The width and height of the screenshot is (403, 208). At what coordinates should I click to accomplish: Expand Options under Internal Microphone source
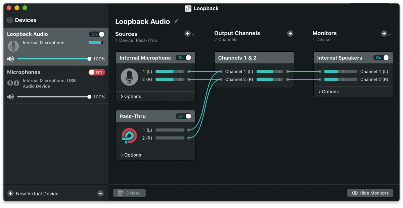point(131,96)
